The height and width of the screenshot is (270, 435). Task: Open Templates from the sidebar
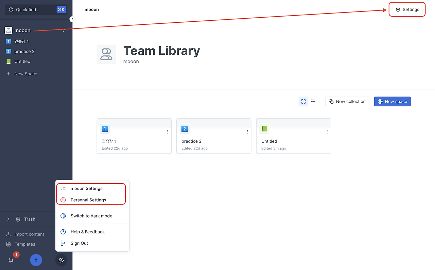click(x=21, y=244)
